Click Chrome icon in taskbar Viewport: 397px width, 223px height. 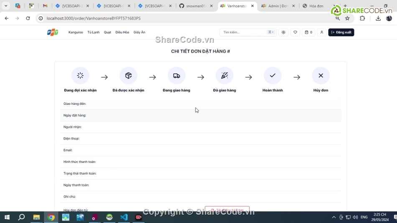point(51,217)
